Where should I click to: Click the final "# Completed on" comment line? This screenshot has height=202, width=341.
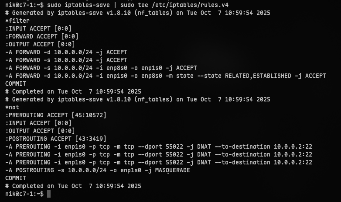[x=73, y=186]
